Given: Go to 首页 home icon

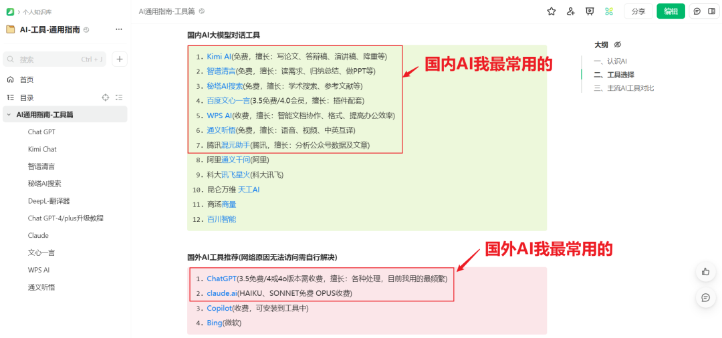Looking at the screenshot, I should (11, 79).
